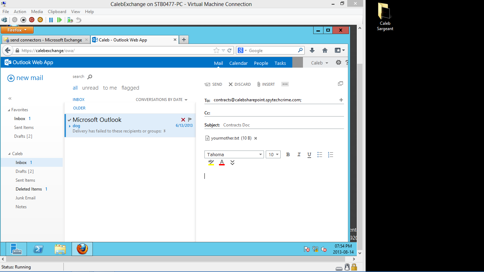
Task: Pop out the compose message window
Action: coord(341,84)
